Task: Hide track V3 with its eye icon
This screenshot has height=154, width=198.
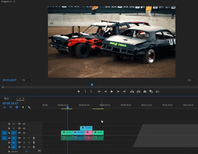Action: point(24,124)
